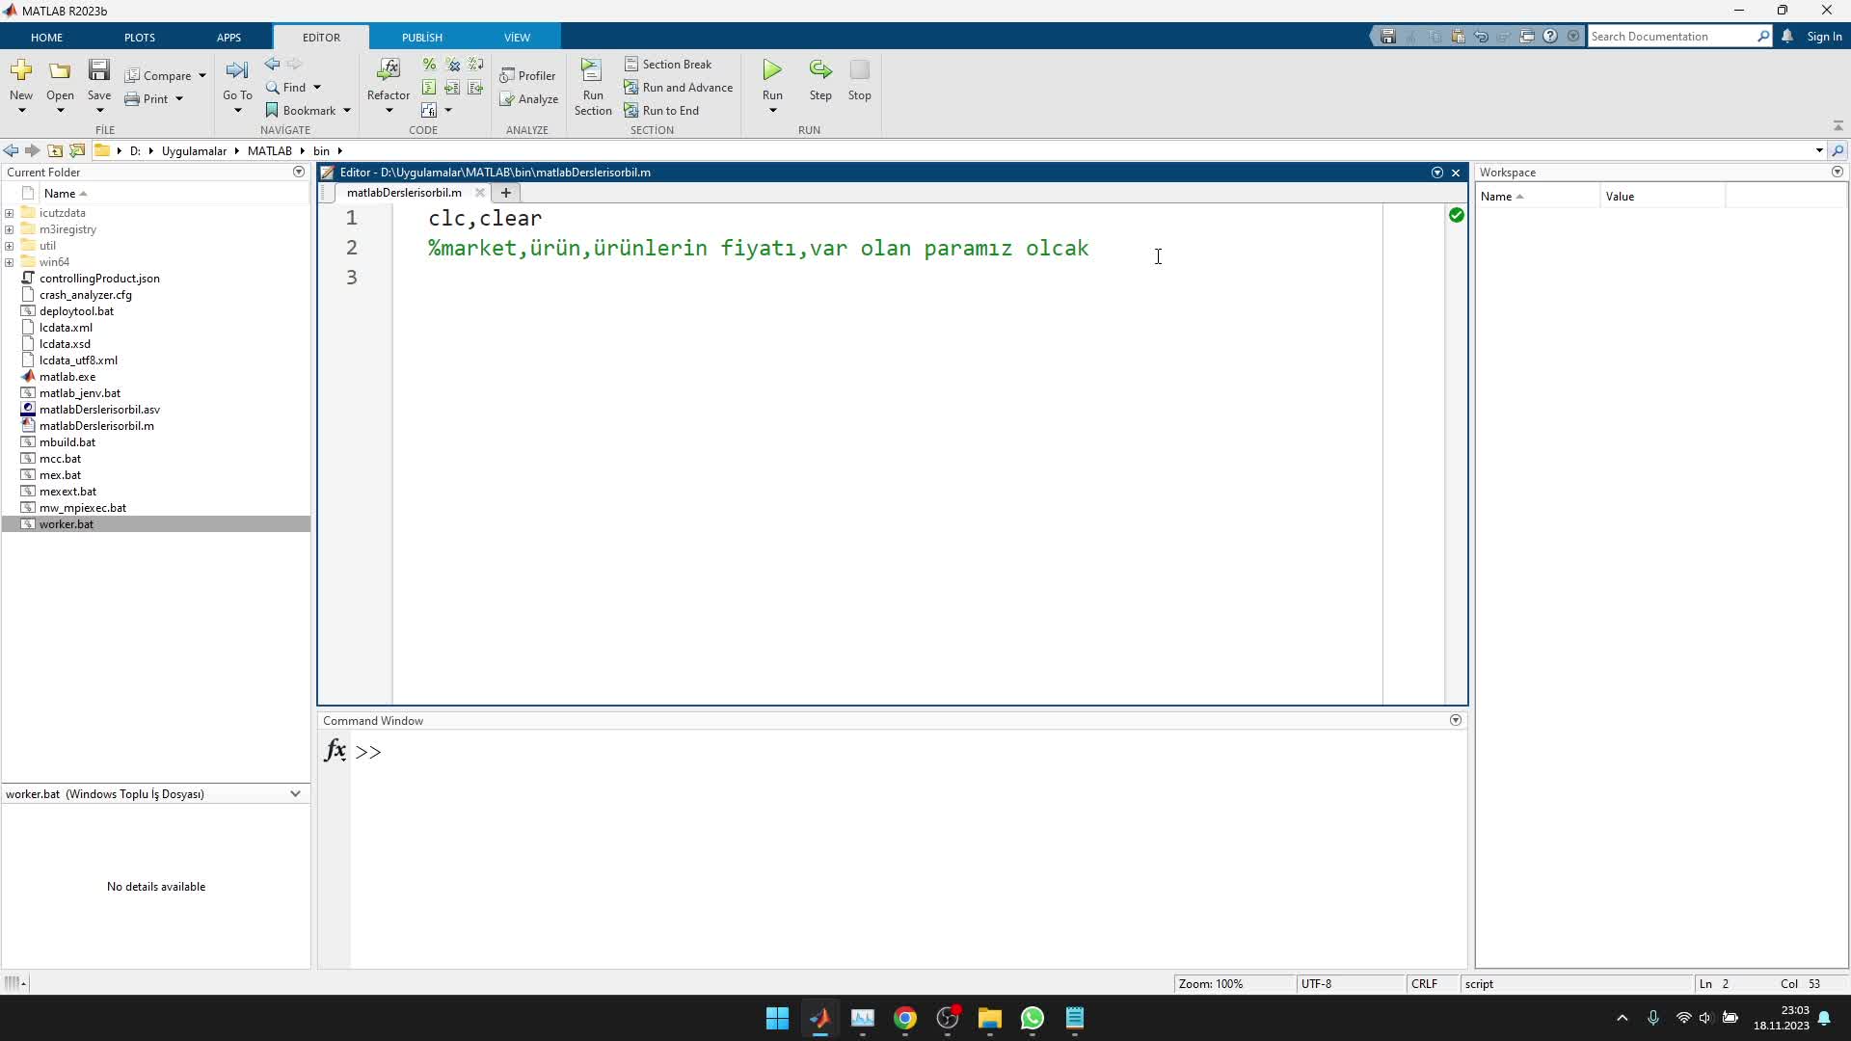Select the EDITOR ribbon tab
The height and width of the screenshot is (1041, 1851).
pyautogui.click(x=320, y=36)
